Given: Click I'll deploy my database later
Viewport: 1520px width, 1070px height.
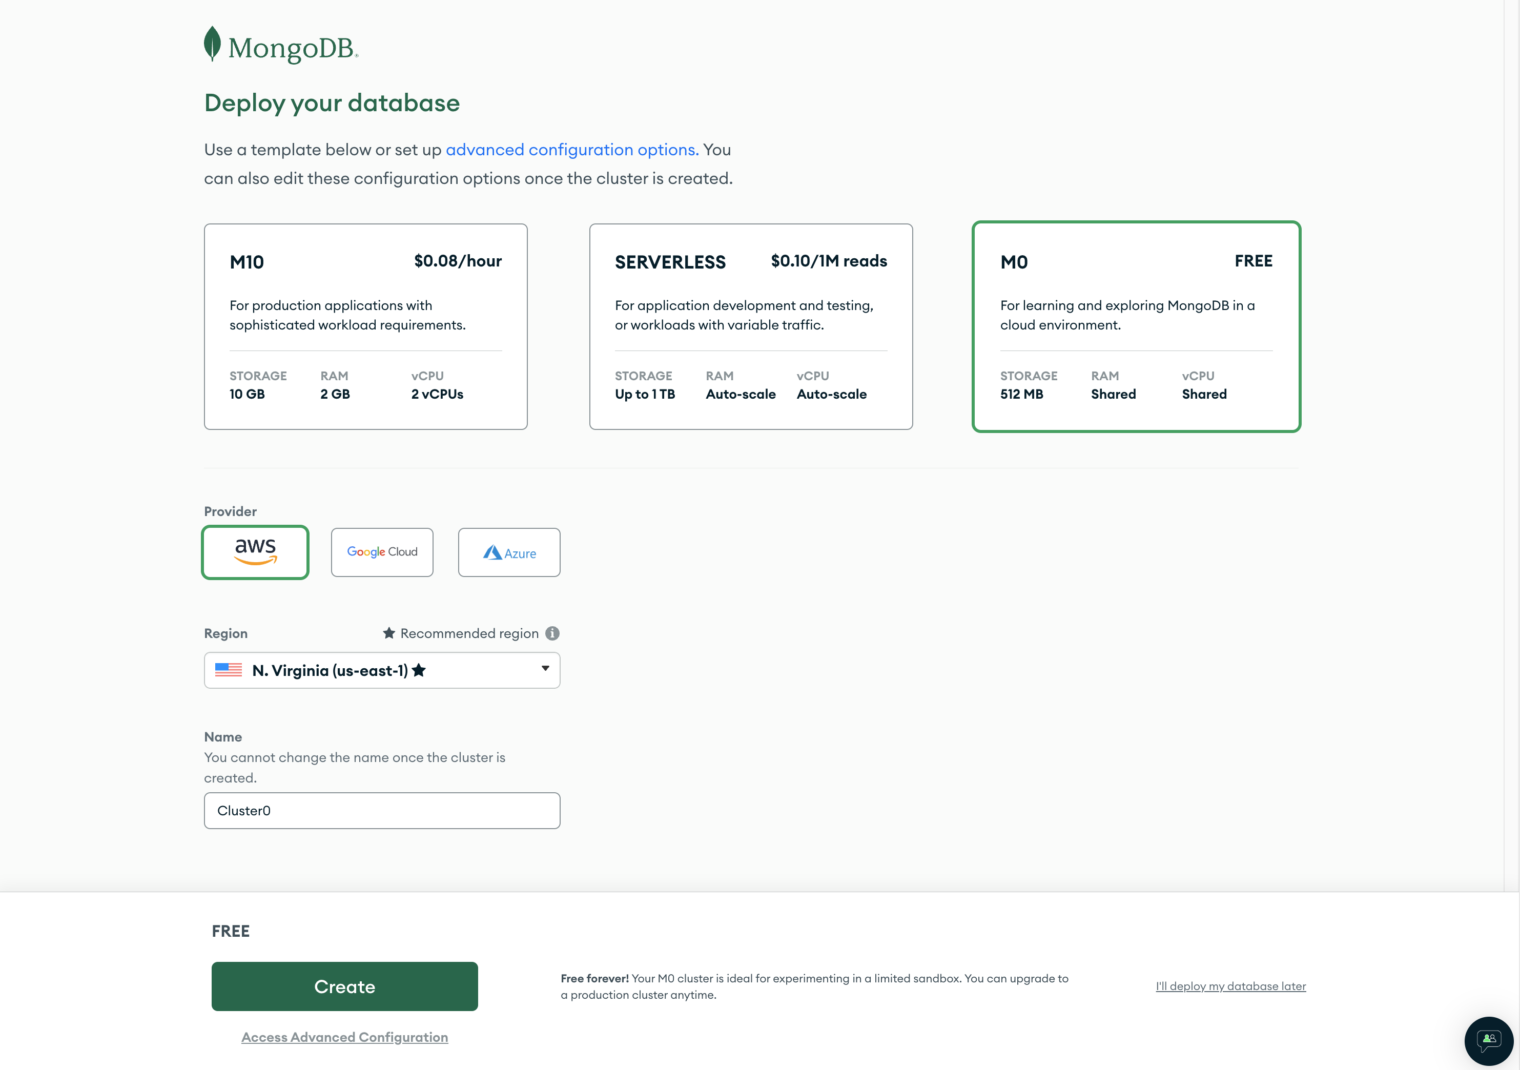Looking at the screenshot, I should pyautogui.click(x=1230, y=986).
